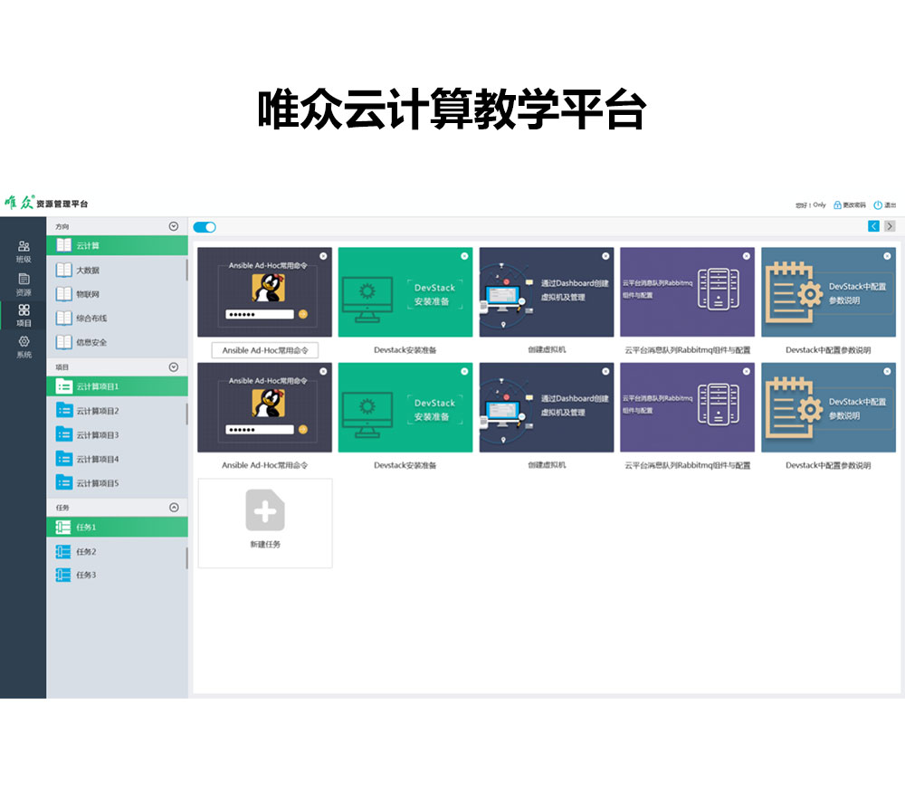This screenshot has height=790, width=905.
Task: Select the 物联网 direction book icon
Action: 63,294
